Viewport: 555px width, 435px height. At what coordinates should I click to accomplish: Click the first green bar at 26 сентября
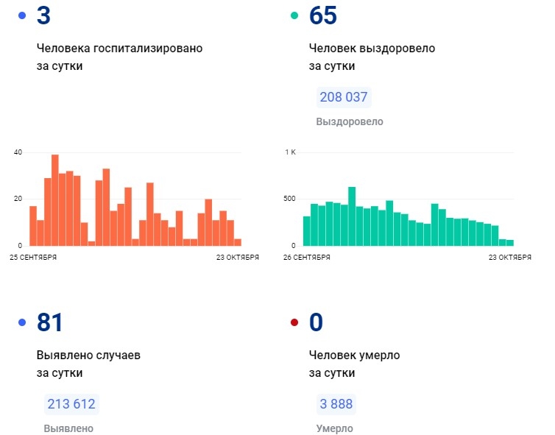pyautogui.click(x=307, y=230)
